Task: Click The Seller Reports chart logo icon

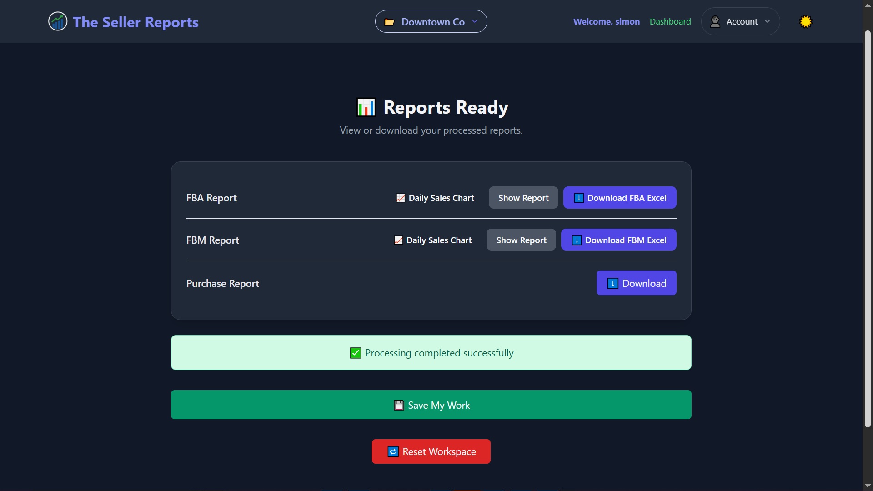Action: click(58, 21)
